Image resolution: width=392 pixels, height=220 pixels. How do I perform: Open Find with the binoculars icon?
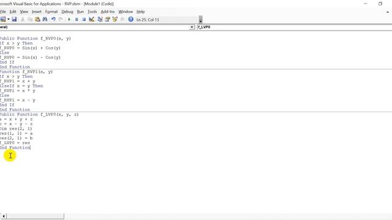[45, 19]
